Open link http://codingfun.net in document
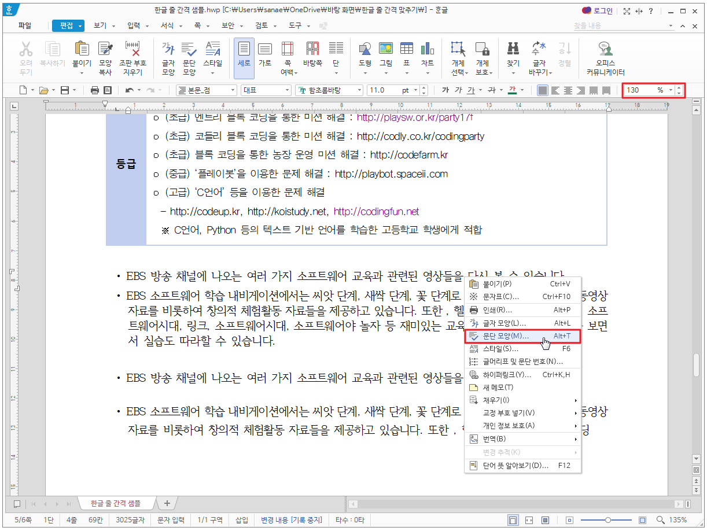This screenshot has height=531, width=707. click(x=376, y=212)
